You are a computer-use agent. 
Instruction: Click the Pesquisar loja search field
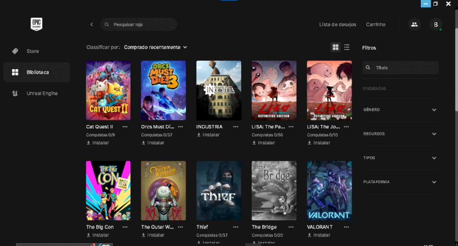(140, 25)
